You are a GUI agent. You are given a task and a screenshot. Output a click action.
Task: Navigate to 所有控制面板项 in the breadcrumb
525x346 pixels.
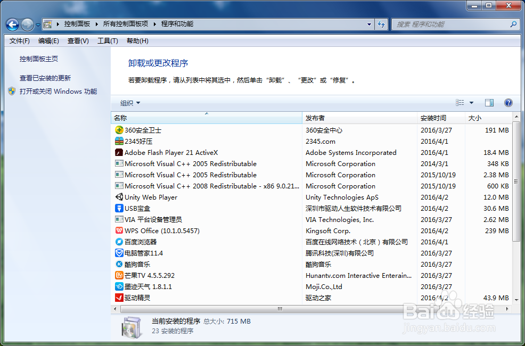(x=126, y=24)
